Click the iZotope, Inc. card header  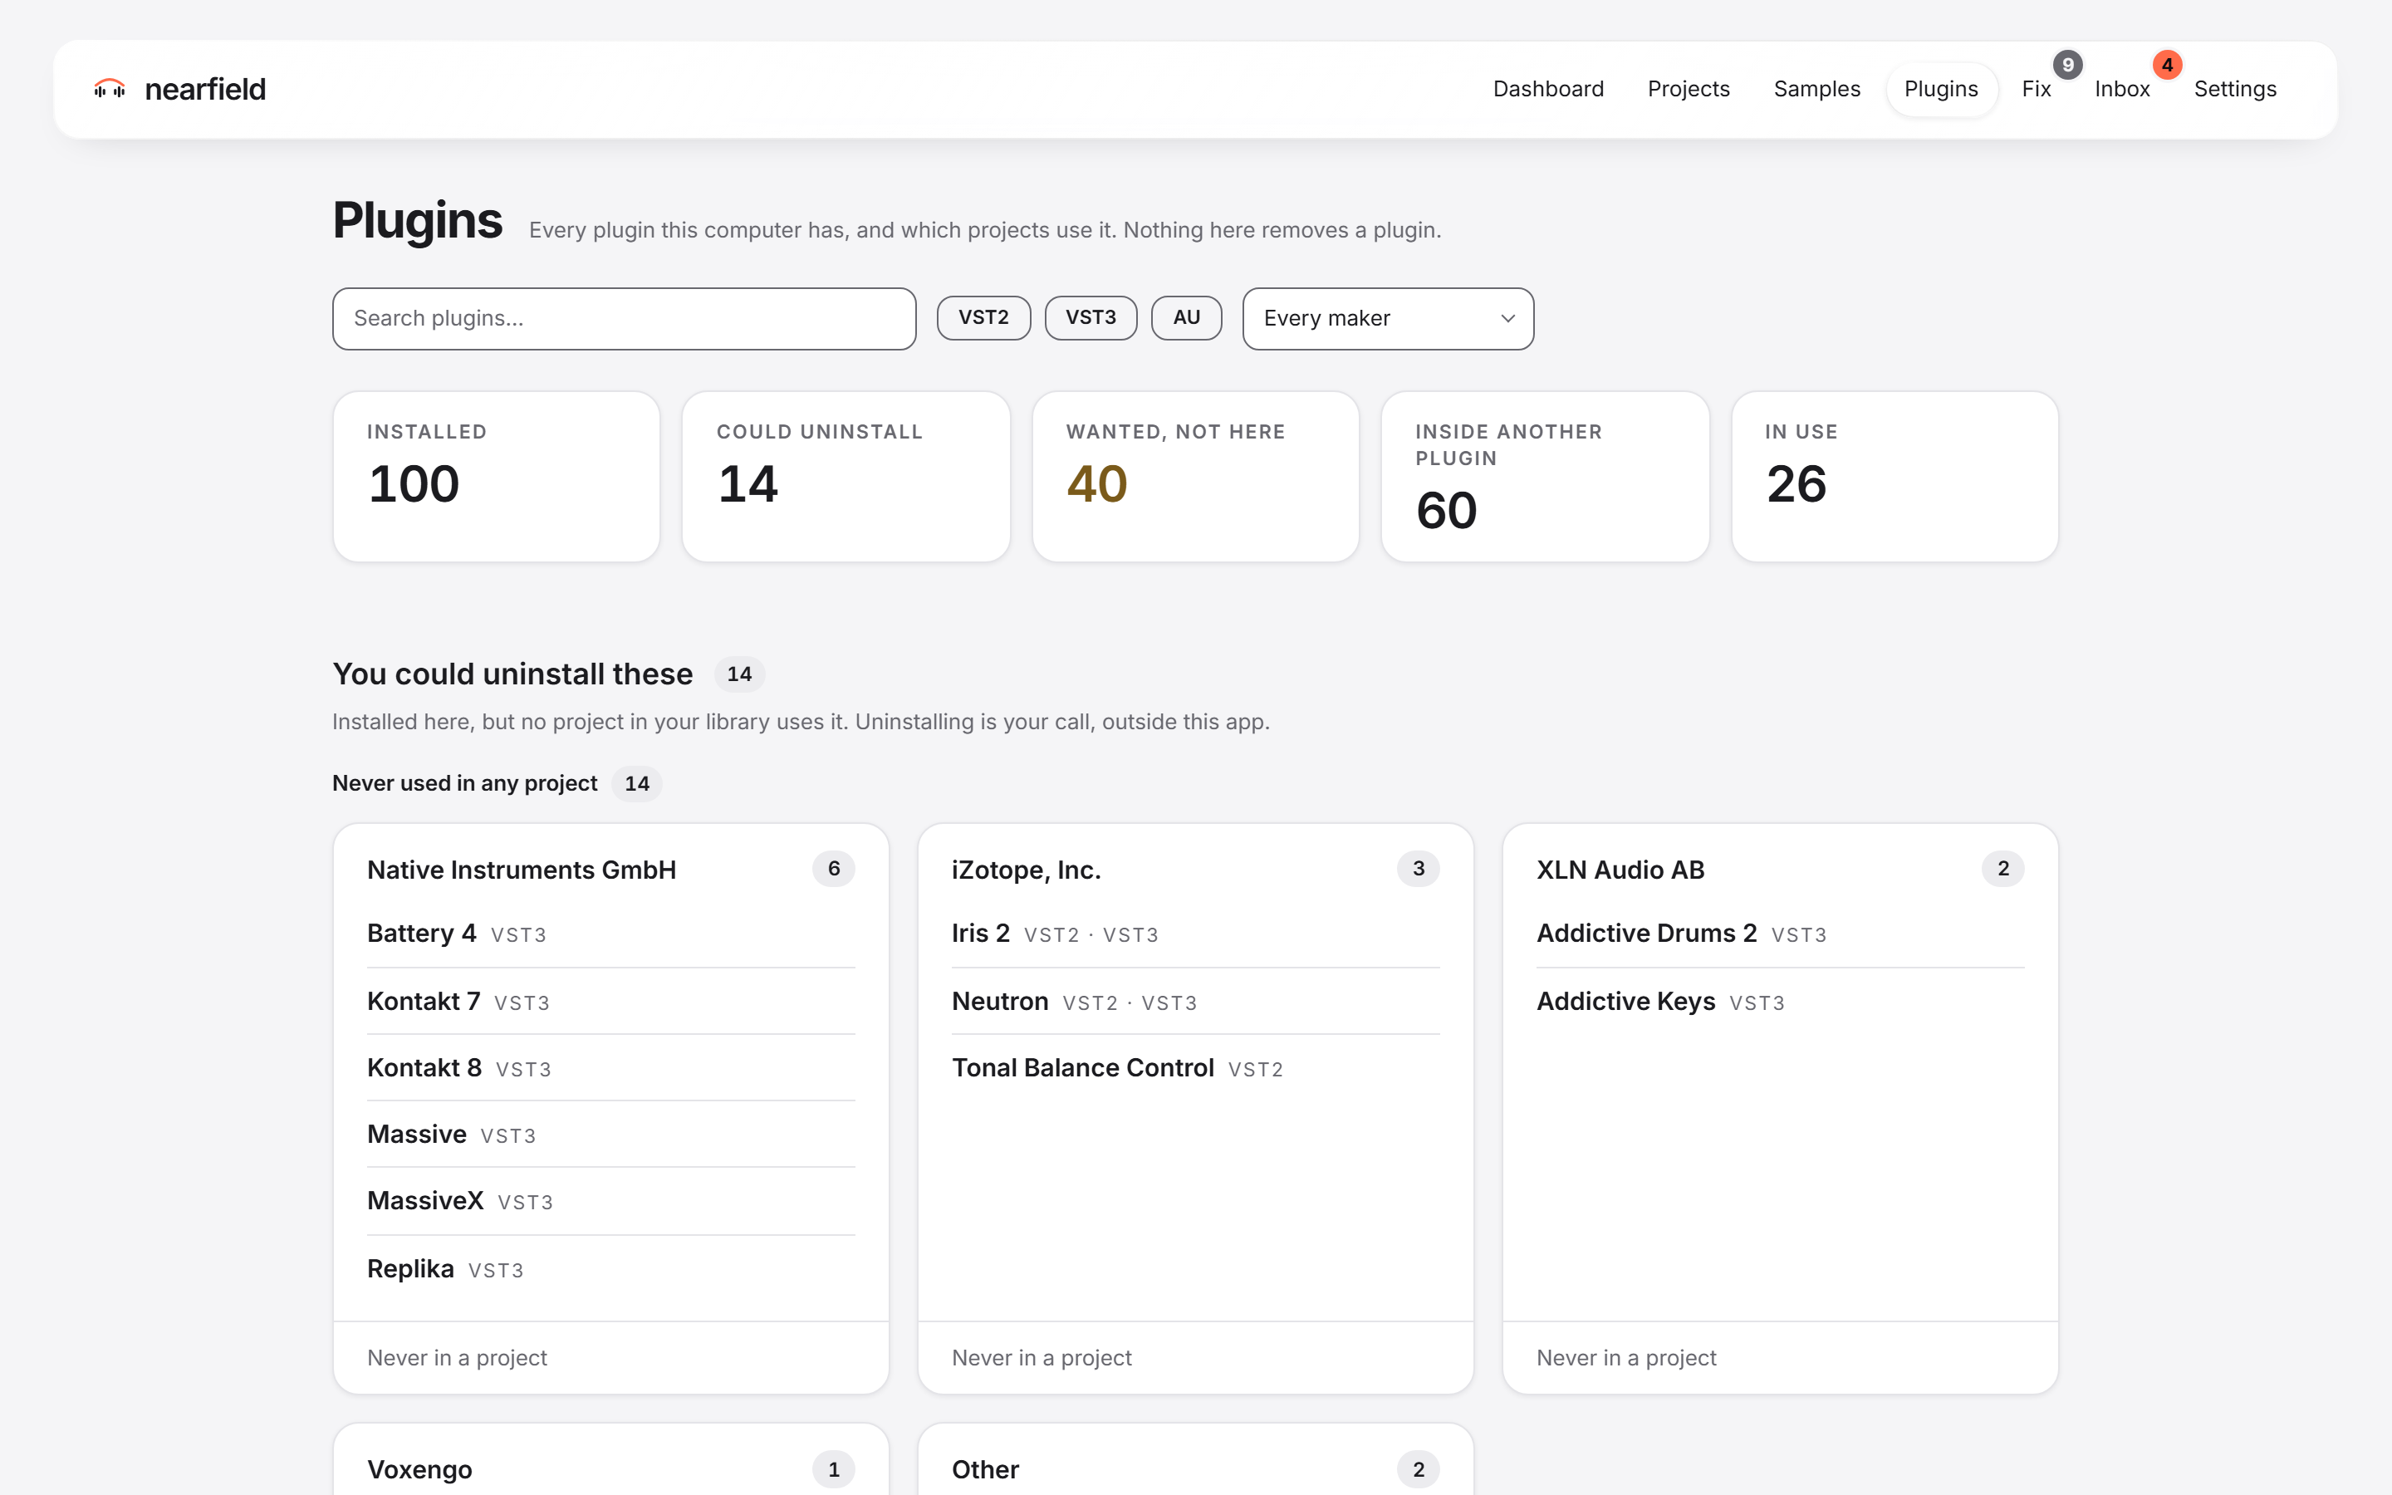1195,870
